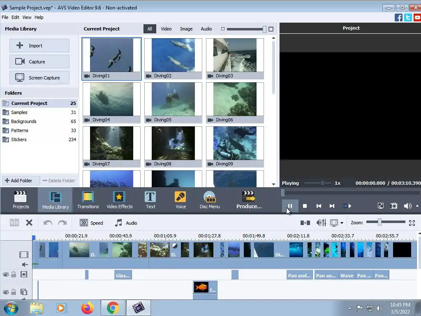Filter media by Image tab
Viewport: 421px width, 316px height.
point(186,29)
